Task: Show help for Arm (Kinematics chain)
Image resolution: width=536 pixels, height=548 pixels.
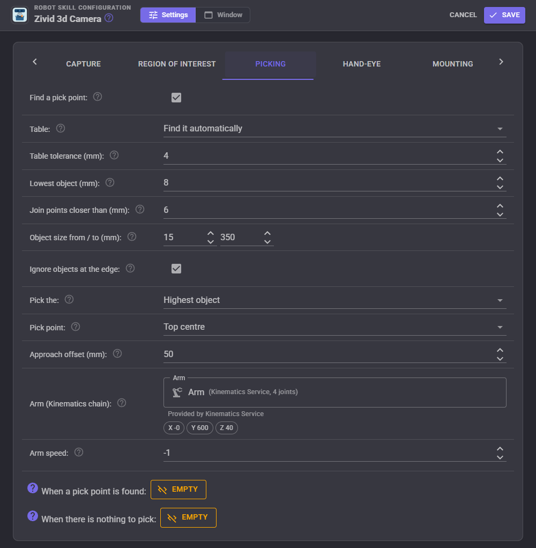Action: (122, 403)
